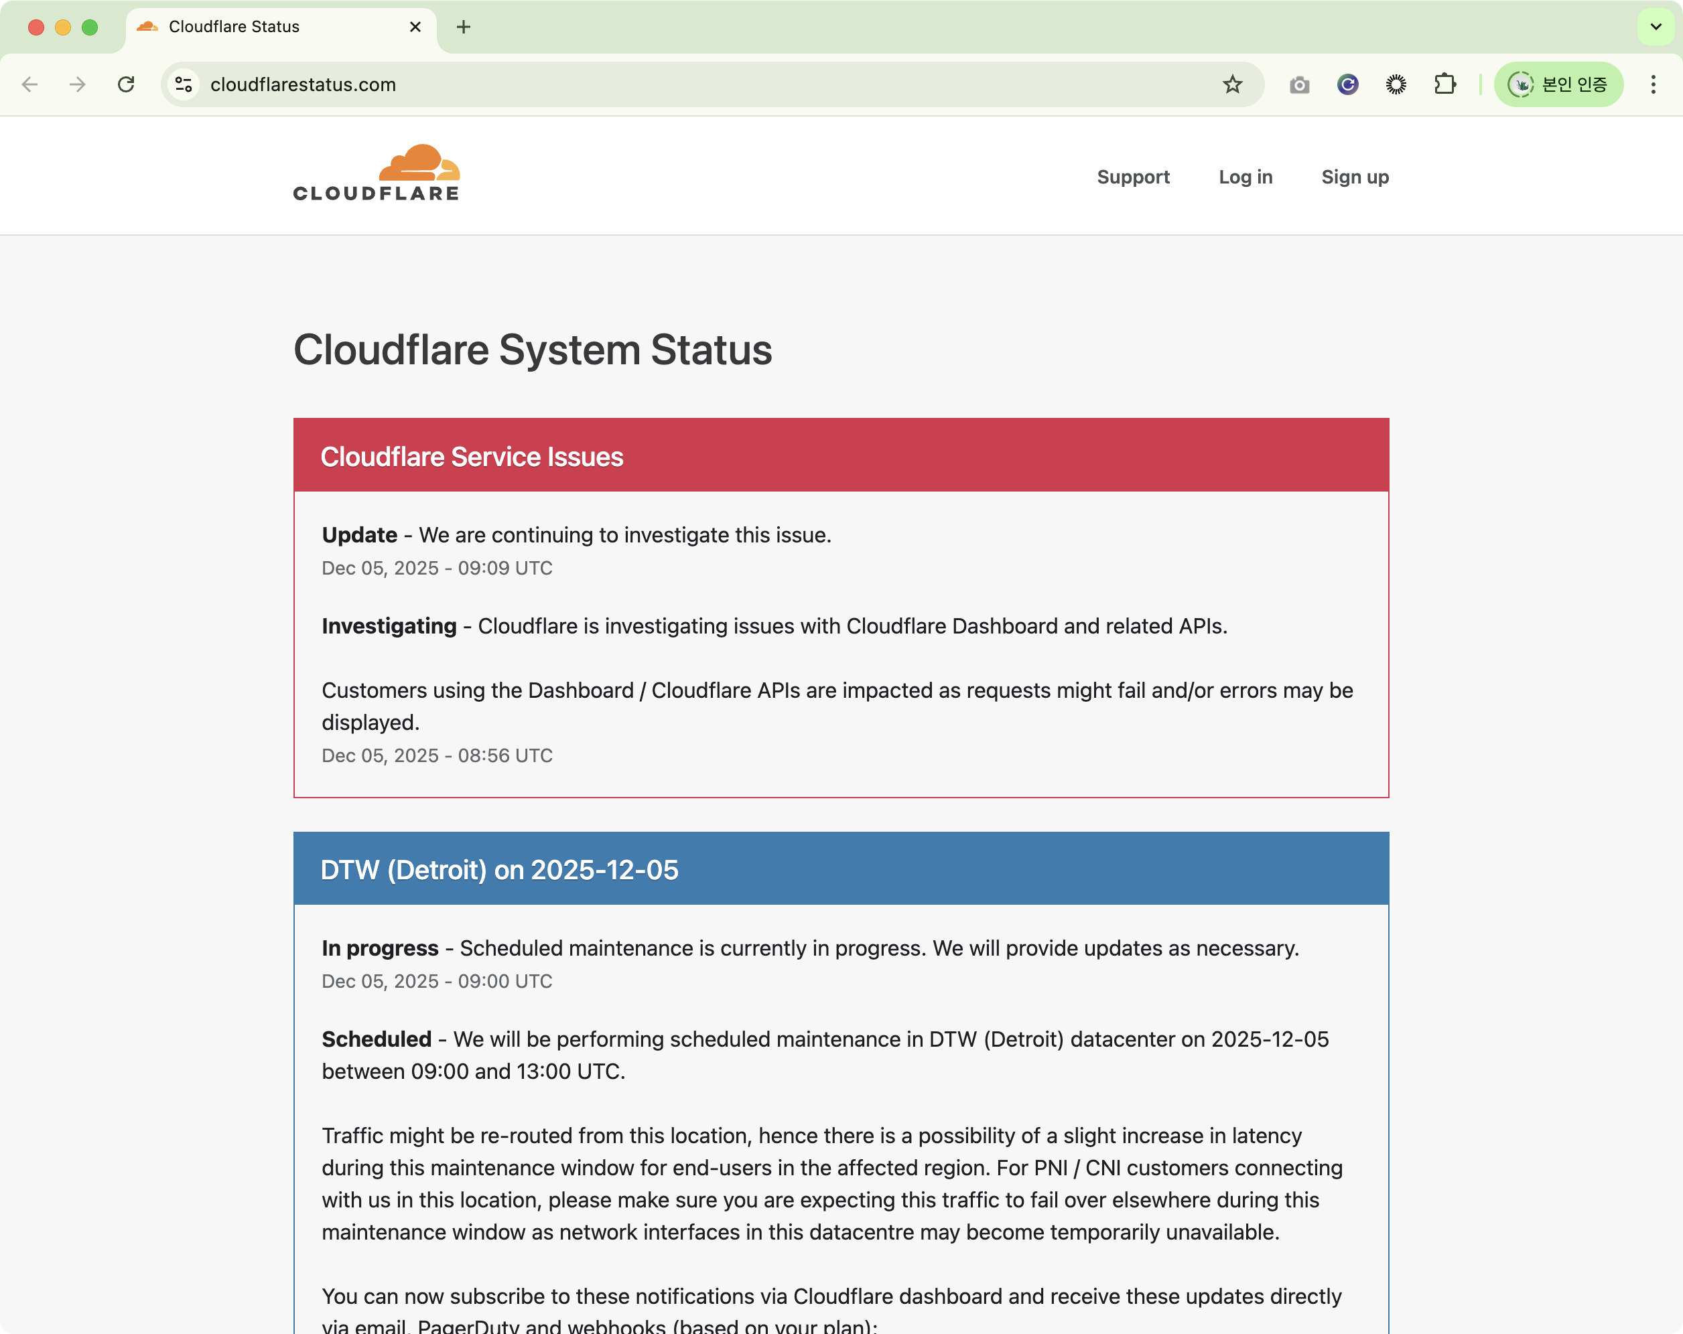Go back to the previous page
The width and height of the screenshot is (1683, 1334).
coord(29,84)
